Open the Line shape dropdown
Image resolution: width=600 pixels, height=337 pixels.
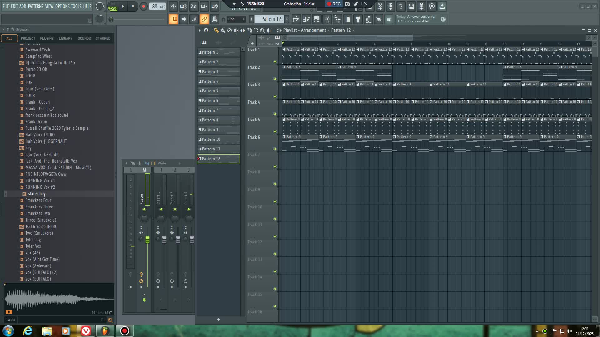pyautogui.click(x=236, y=19)
